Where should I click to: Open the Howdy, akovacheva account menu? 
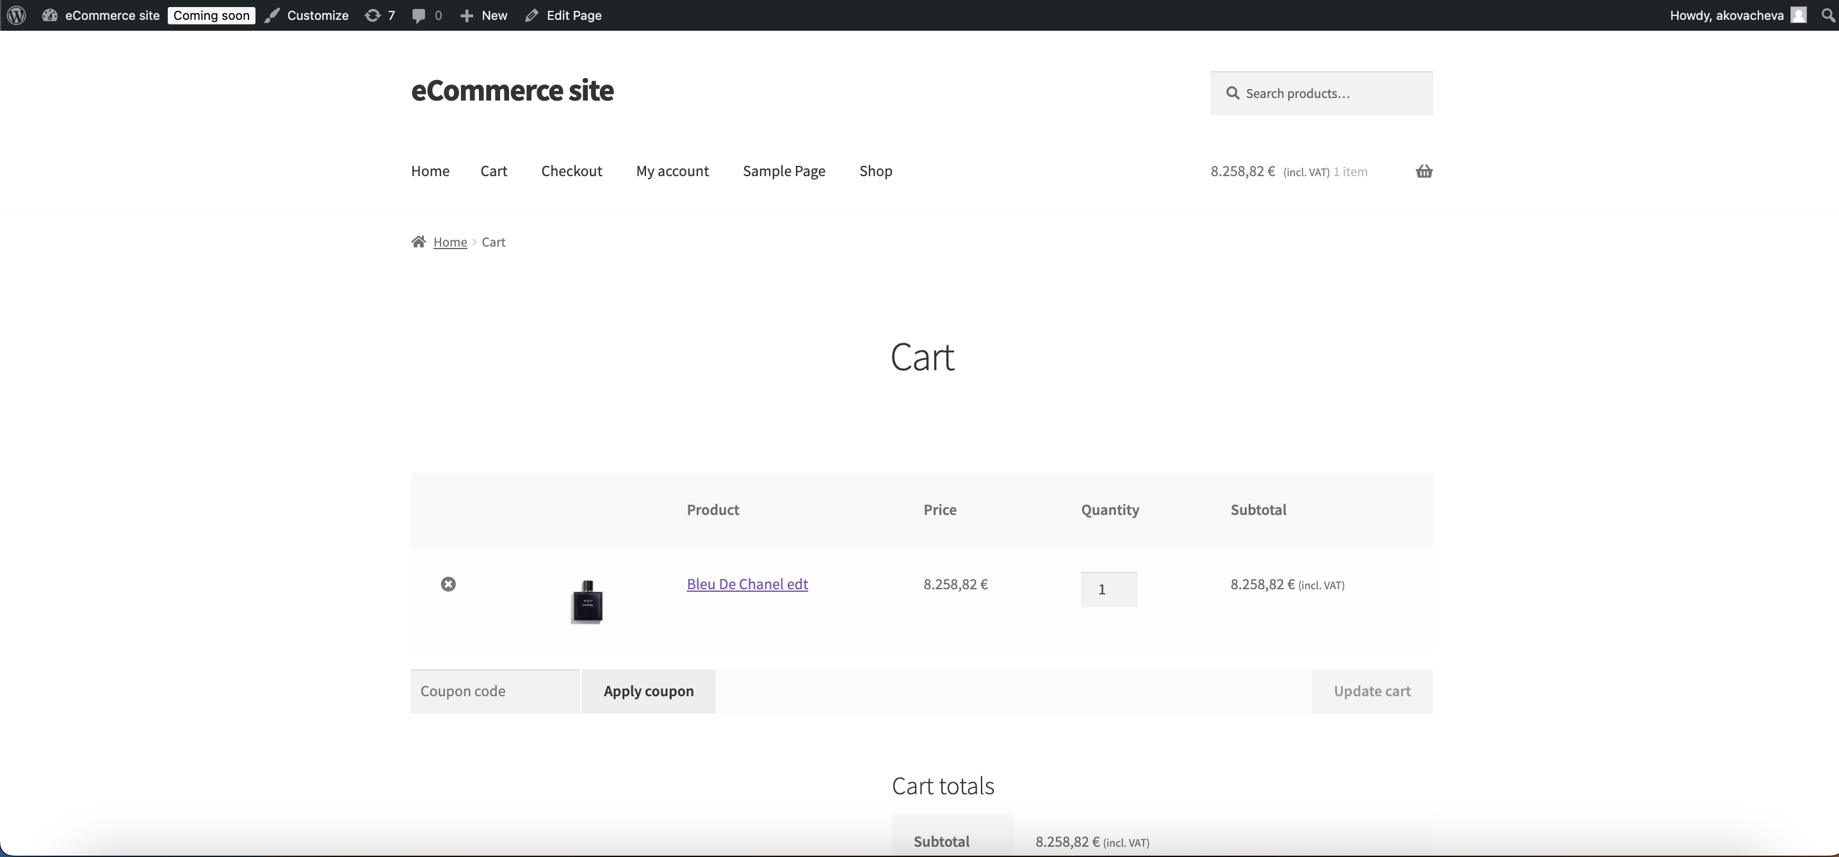coord(1726,15)
